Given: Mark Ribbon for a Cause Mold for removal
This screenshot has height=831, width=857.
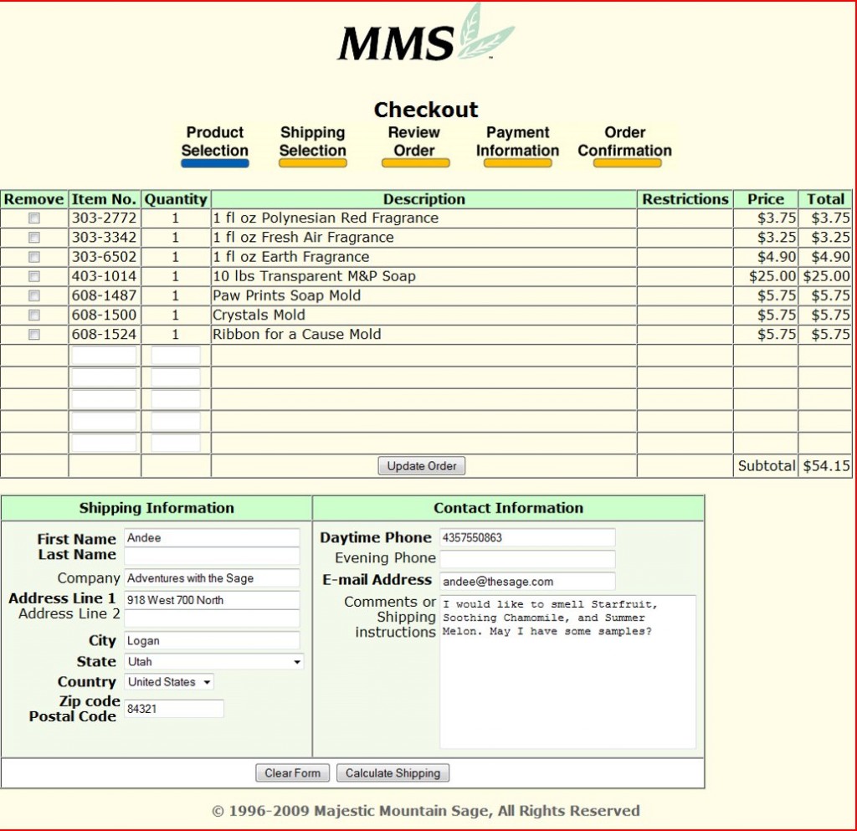Looking at the screenshot, I should 34,335.
